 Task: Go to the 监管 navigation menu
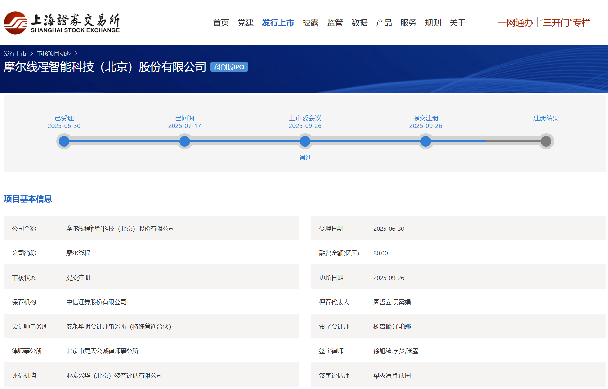335,23
